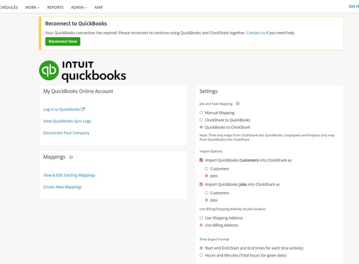Select Use Billing Address option
Viewport: 359px width, 264px height.
[201, 225]
